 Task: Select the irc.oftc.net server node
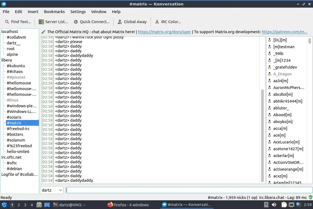click(12, 157)
